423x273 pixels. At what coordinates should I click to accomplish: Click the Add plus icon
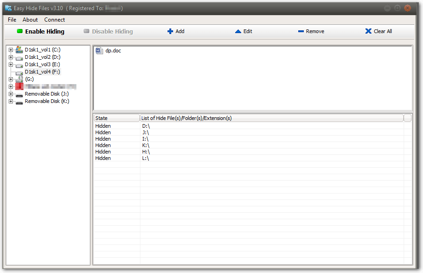(x=170, y=31)
